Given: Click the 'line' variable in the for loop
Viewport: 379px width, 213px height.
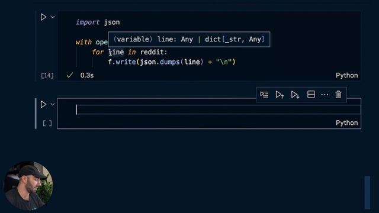Looking at the screenshot, I should [x=116, y=52].
